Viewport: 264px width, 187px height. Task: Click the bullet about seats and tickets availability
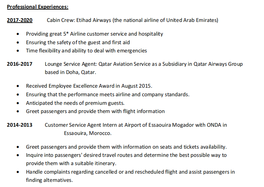pyautogui.click(x=126, y=147)
